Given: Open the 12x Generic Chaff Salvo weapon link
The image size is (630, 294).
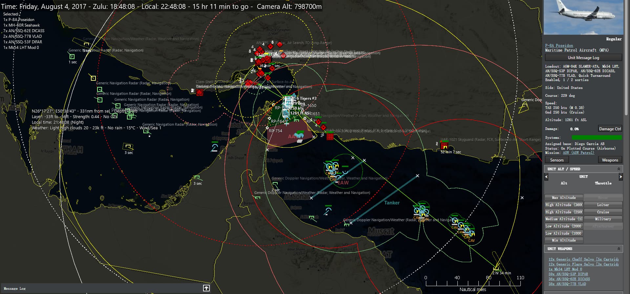Looking at the screenshot, I should pyautogui.click(x=583, y=259).
